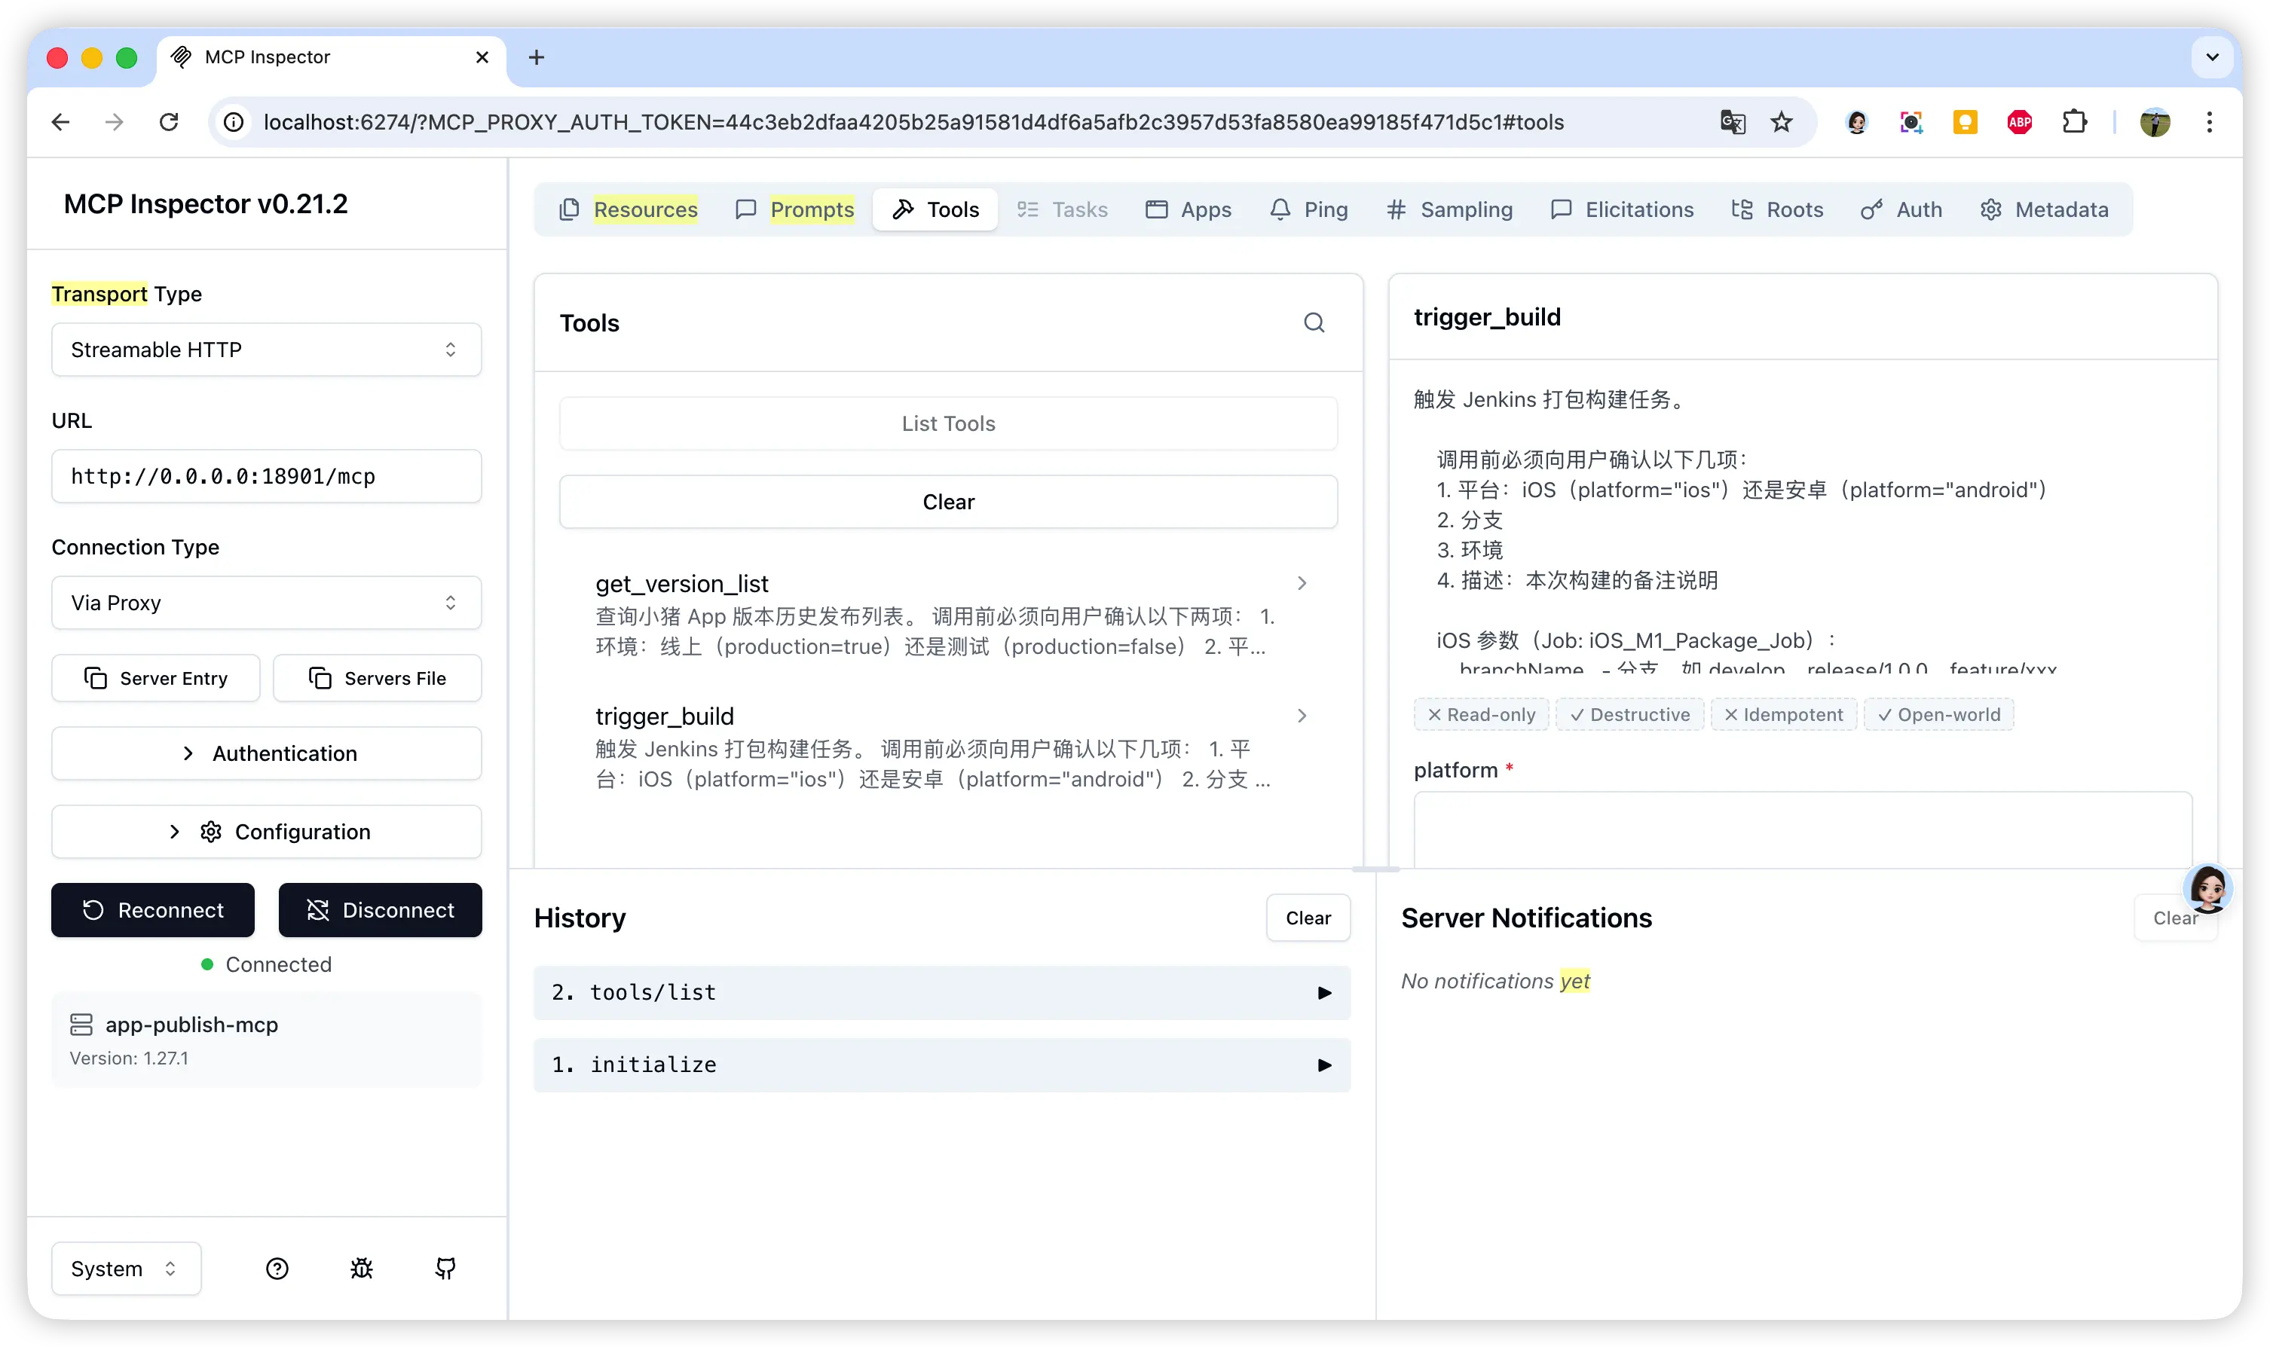Select the get_version_list tool
Screen dimensions: 2270x1347
click(x=949, y=615)
